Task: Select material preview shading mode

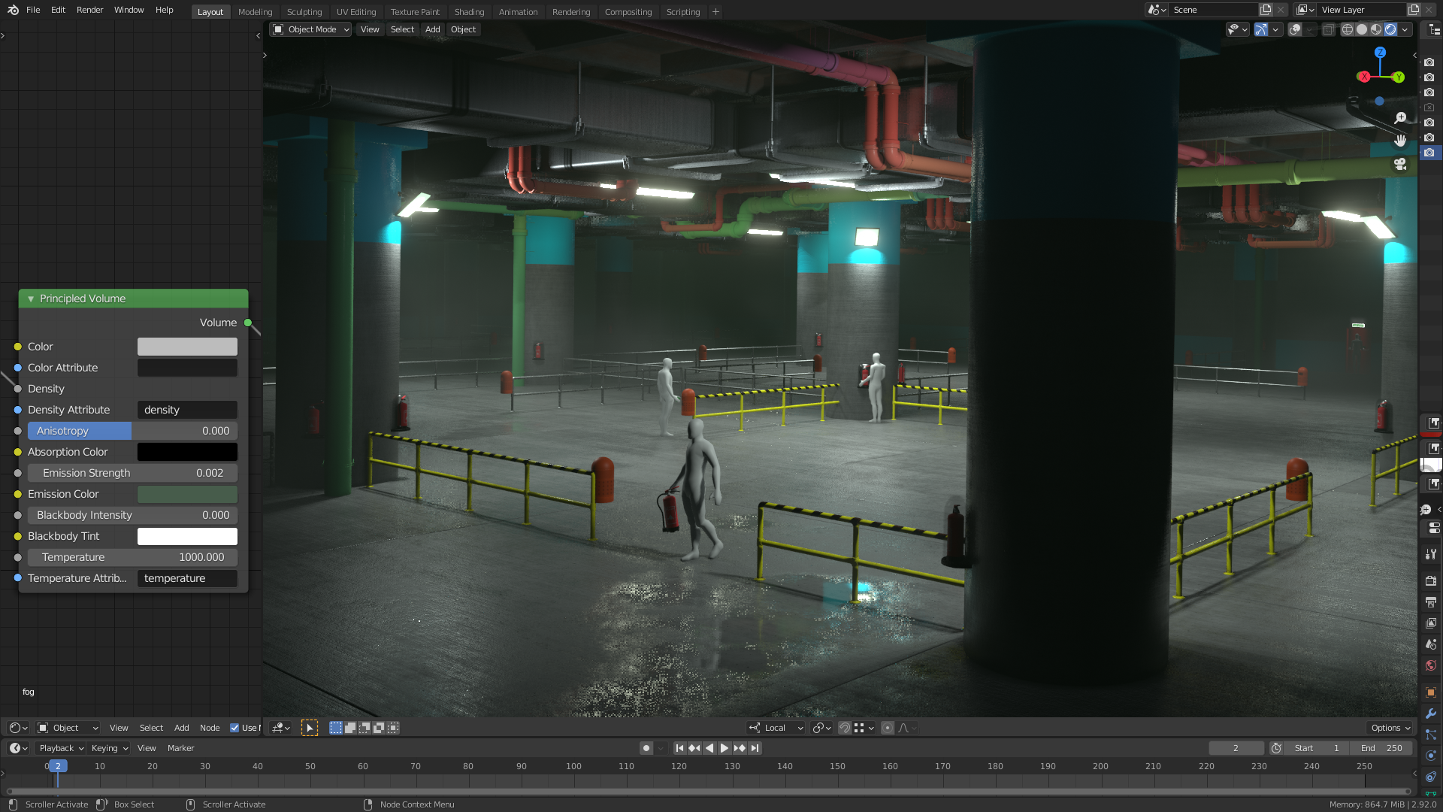Action: coord(1376,29)
